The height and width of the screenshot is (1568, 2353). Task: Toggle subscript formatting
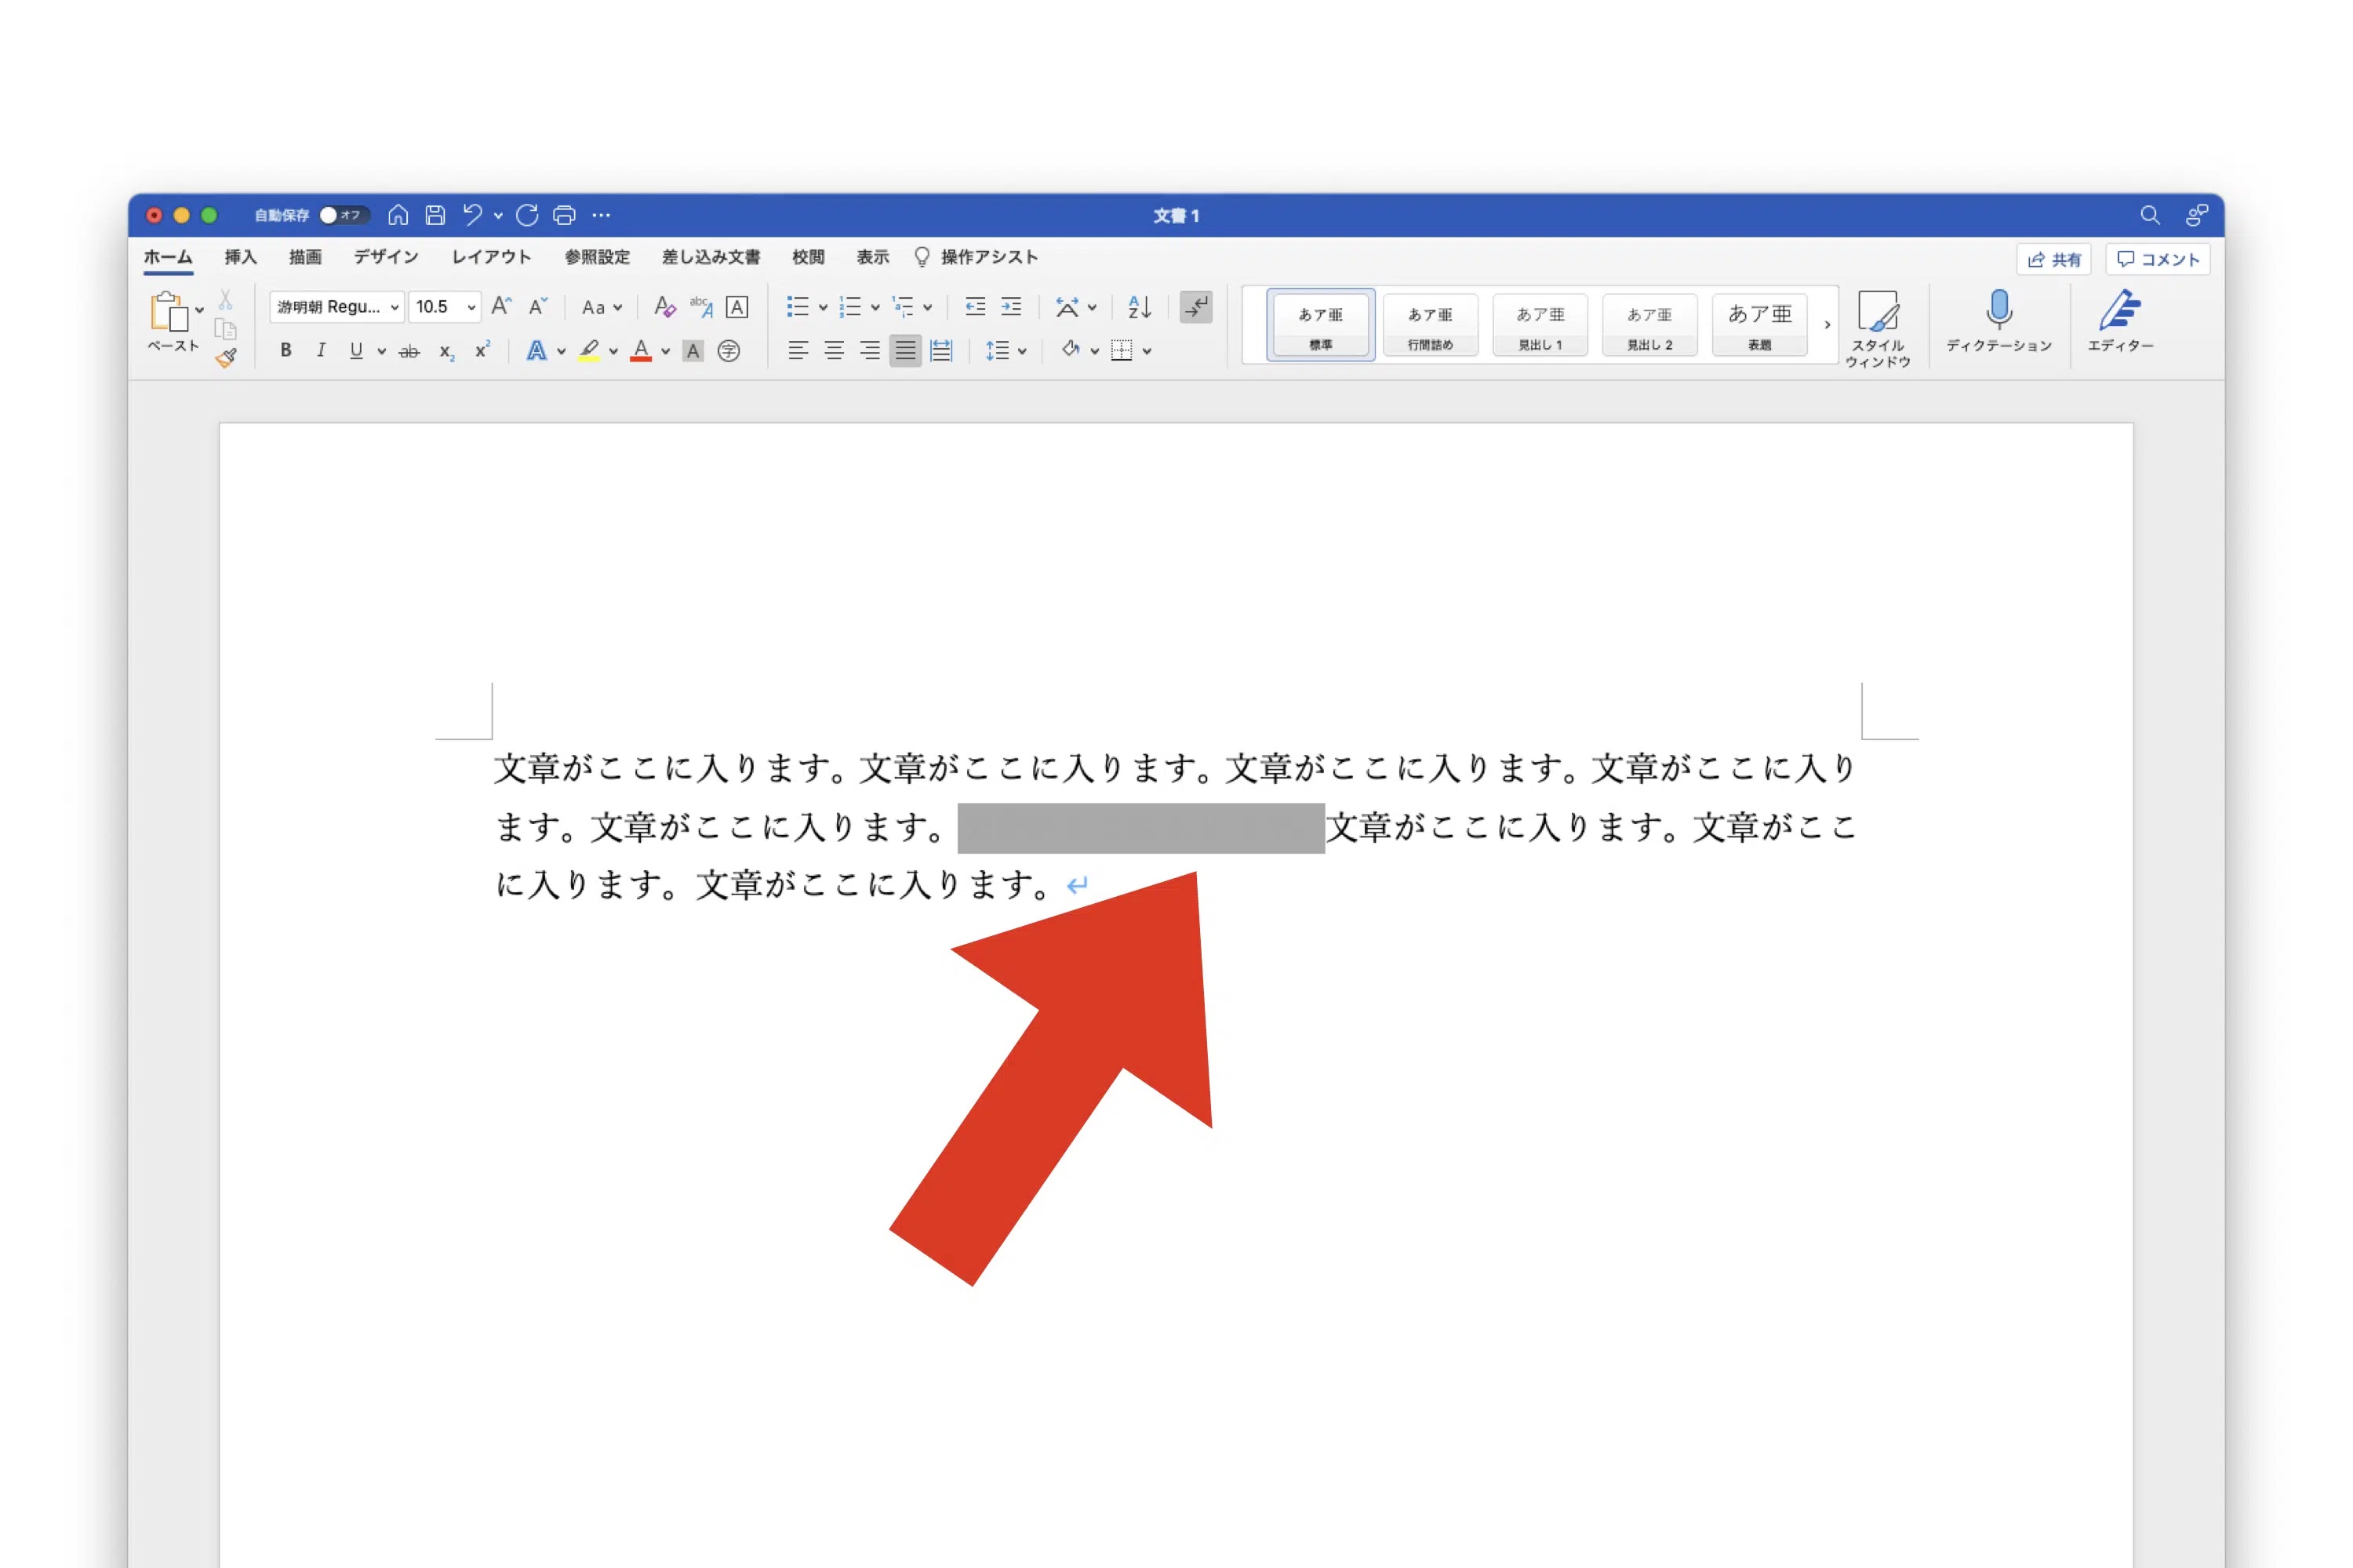446,352
